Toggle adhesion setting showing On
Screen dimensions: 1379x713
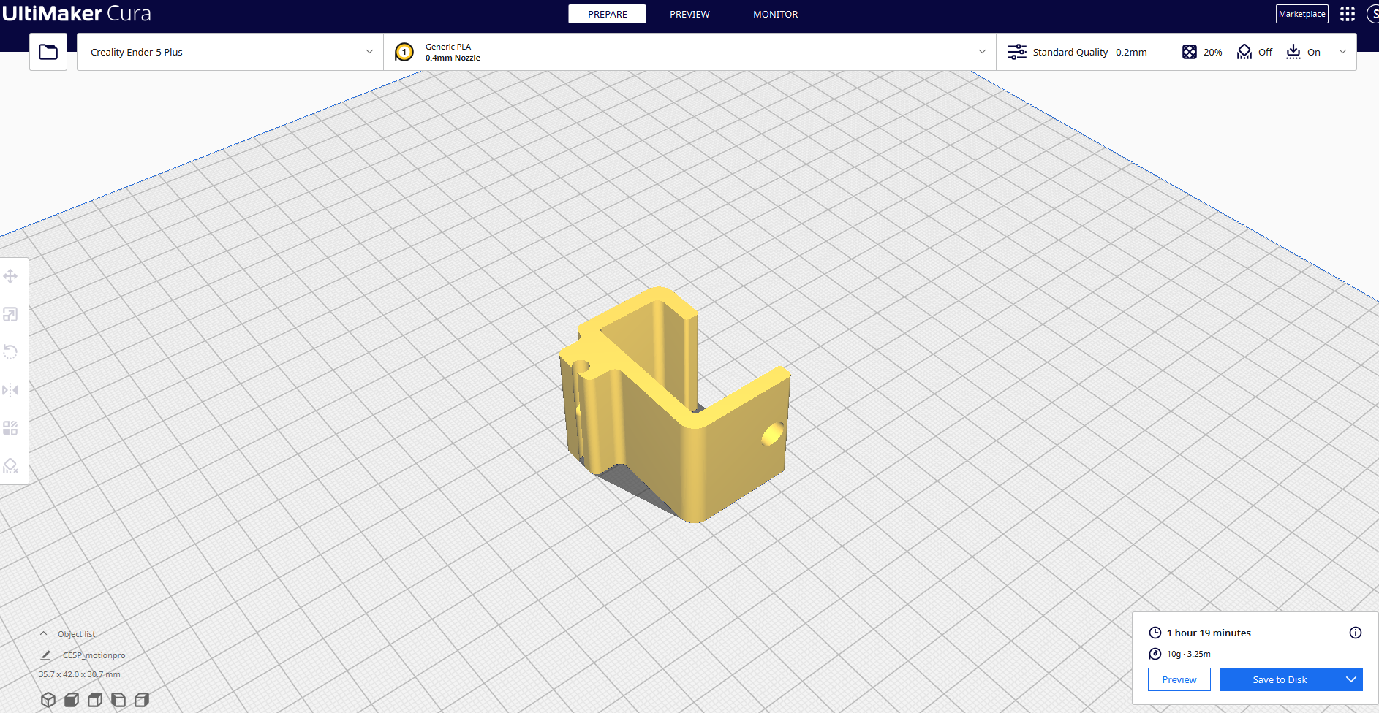pos(1304,52)
